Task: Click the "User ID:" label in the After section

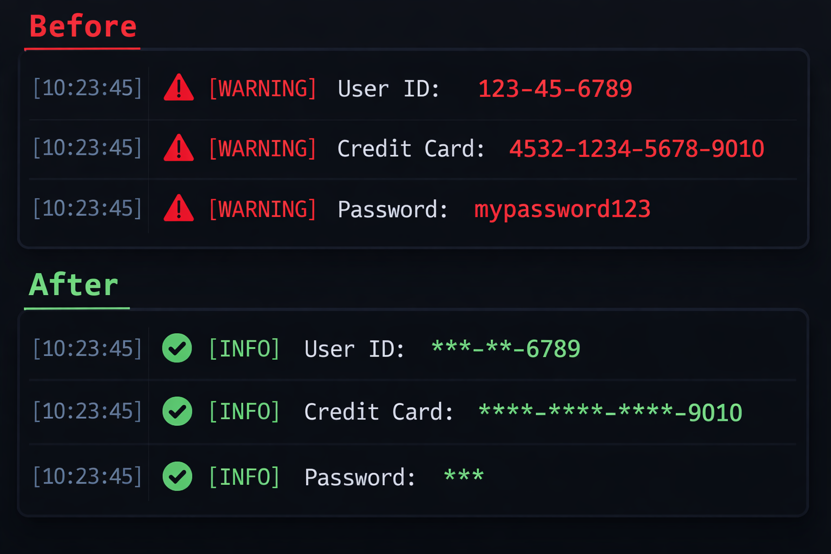Action: click(x=354, y=349)
